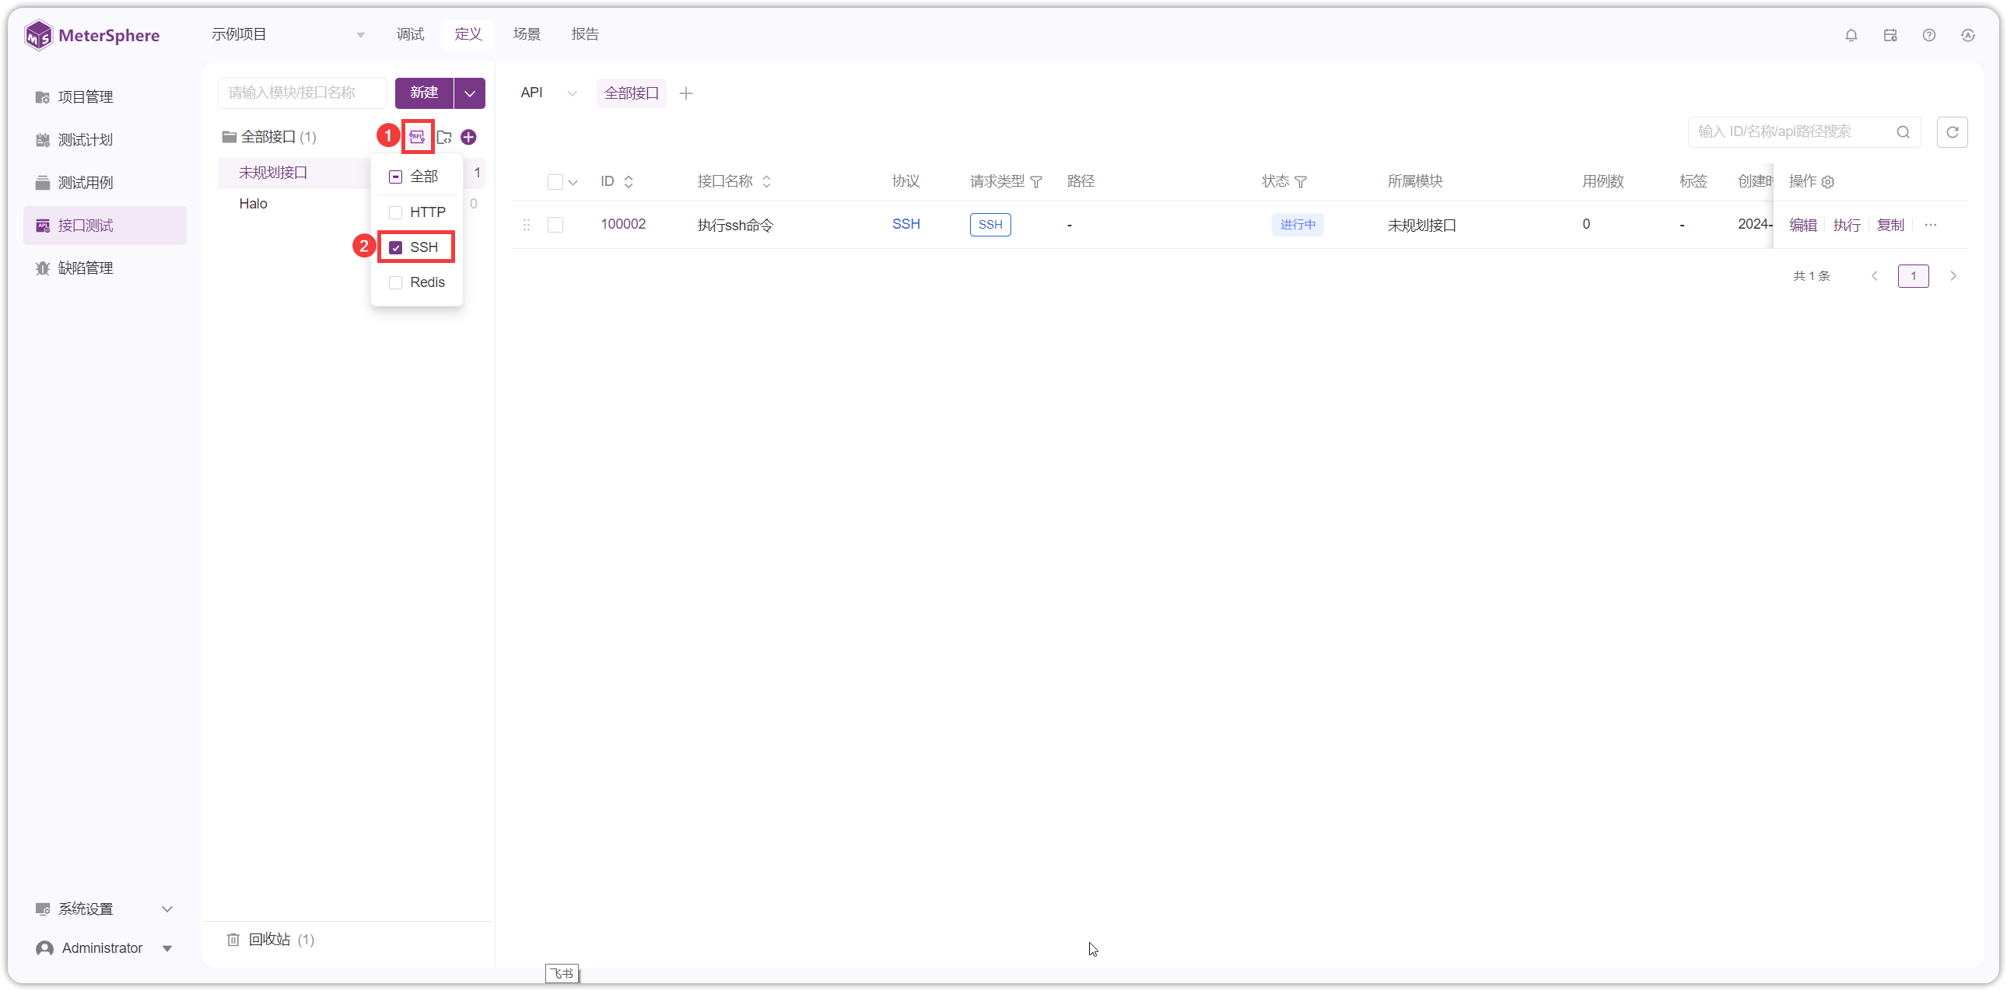Image resolution: width=2007 pixels, height=991 pixels.
Task: Focus the ID/名称/api路径 search field
Action: coord(1792,131)
